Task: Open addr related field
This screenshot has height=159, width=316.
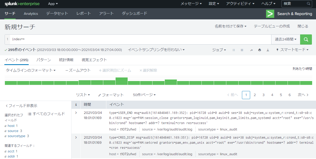Action: click(11, 156)
